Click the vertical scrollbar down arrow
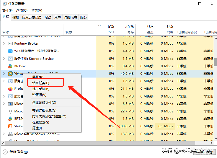 point(215,139)
